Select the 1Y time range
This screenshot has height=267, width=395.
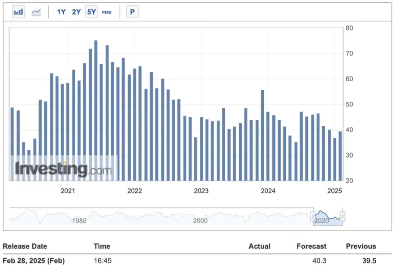[61, 12]
